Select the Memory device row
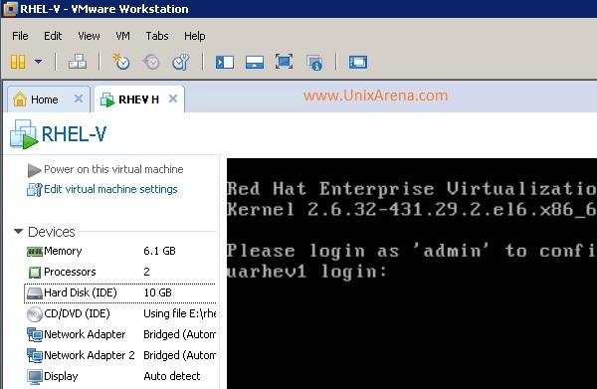The height and width of the screenshot is (389, 597). tap(120, 252)
